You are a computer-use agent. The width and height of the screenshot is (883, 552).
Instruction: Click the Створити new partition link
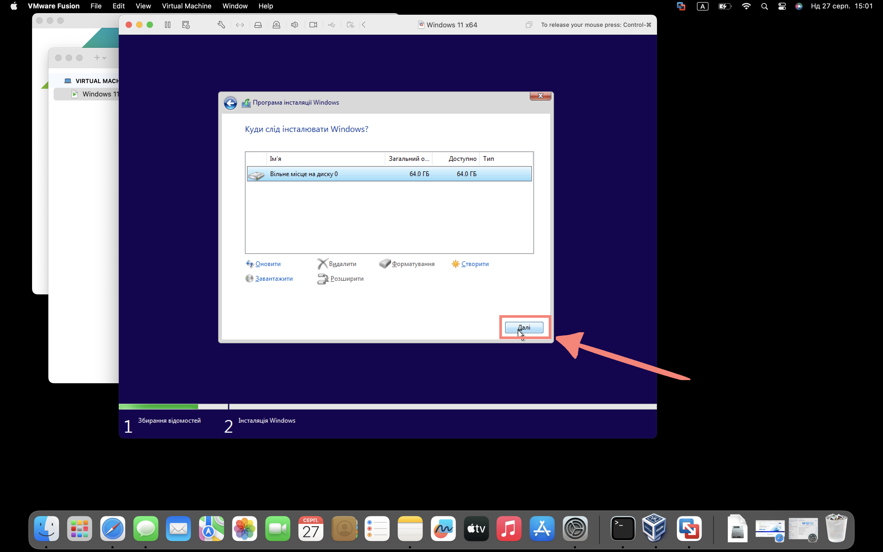475,264
